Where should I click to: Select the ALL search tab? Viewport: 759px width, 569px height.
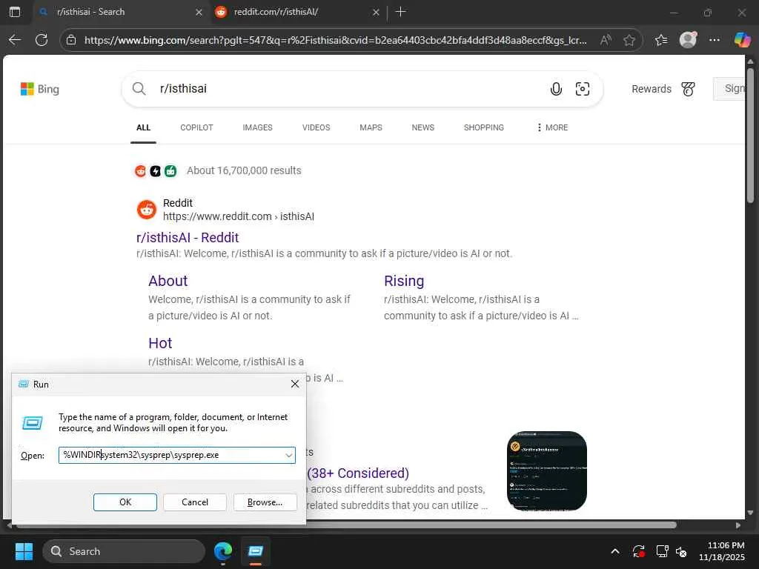coord(143,127)
